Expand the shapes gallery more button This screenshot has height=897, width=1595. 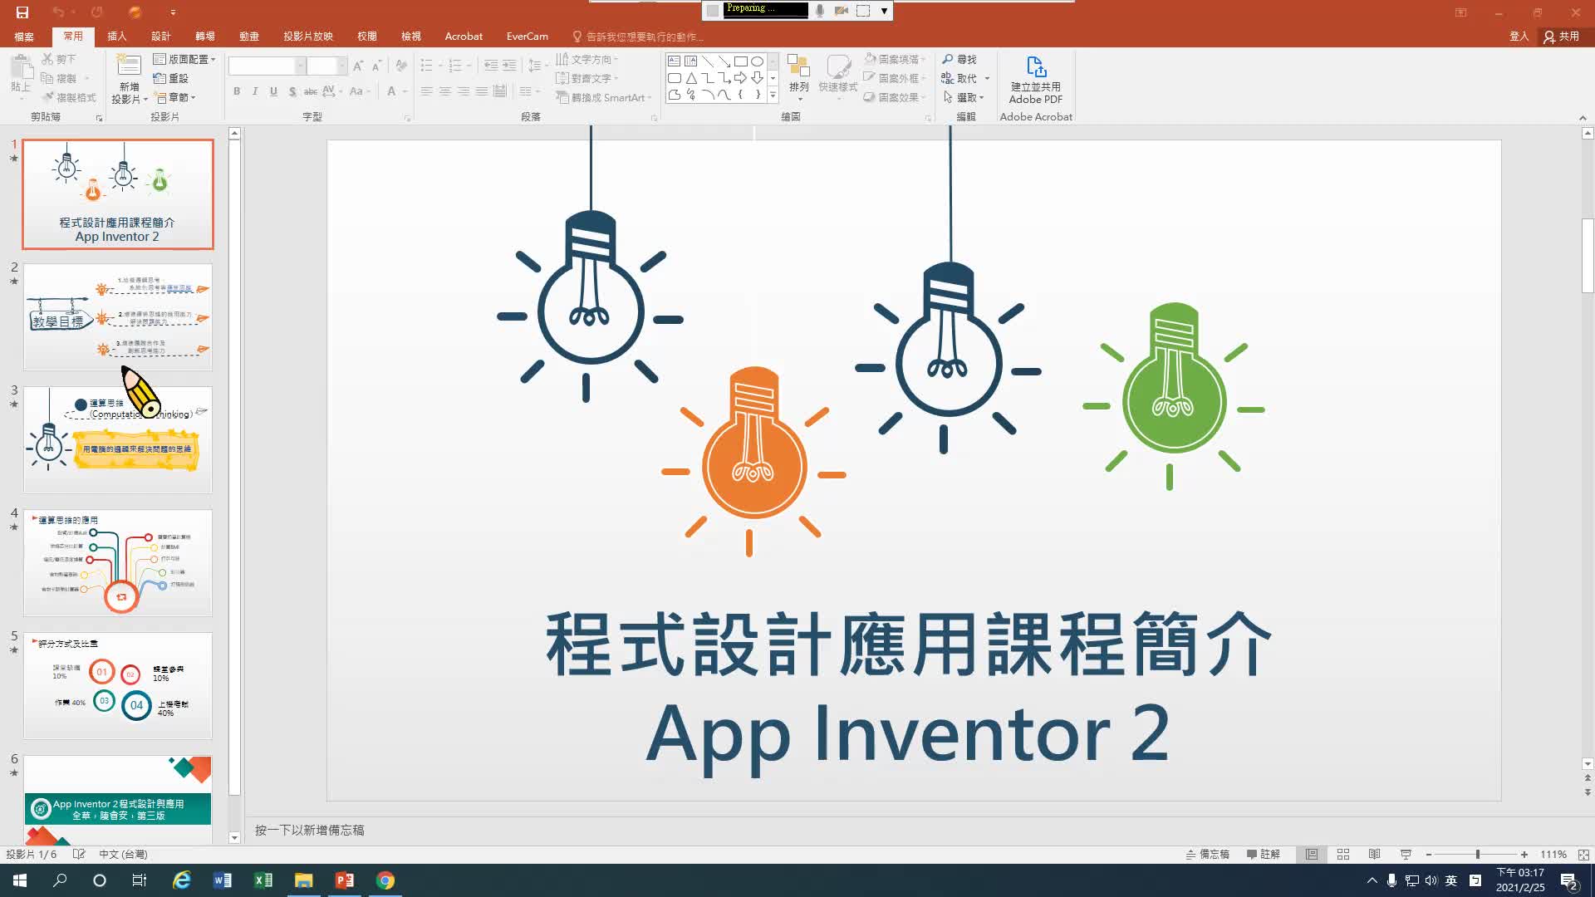(x=773, y=95)
